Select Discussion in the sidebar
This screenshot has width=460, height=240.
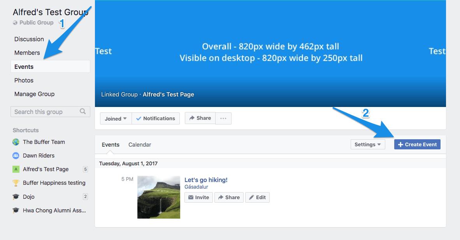pos(29,39)
